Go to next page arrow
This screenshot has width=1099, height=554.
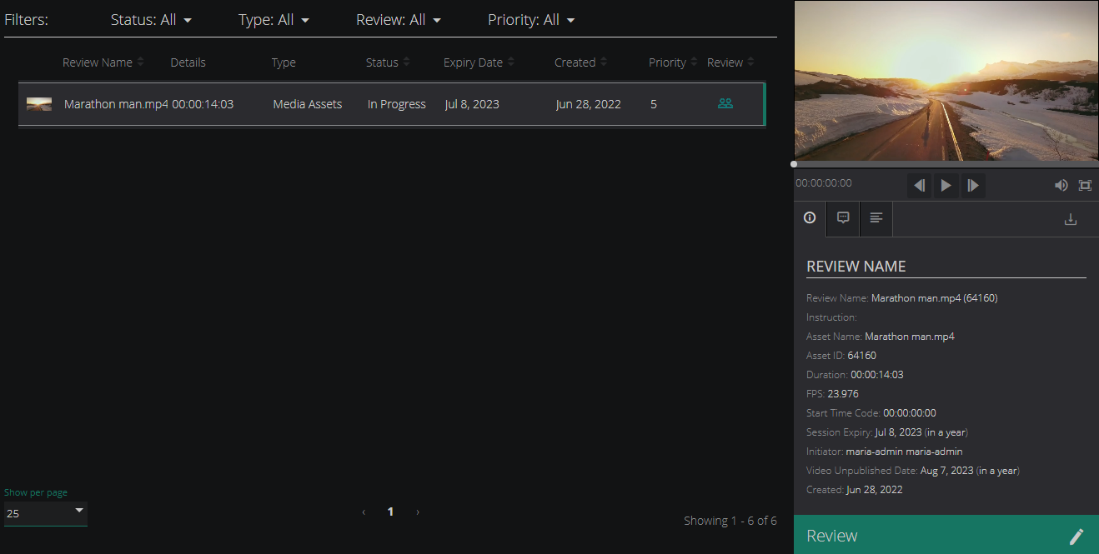[418, 512]
